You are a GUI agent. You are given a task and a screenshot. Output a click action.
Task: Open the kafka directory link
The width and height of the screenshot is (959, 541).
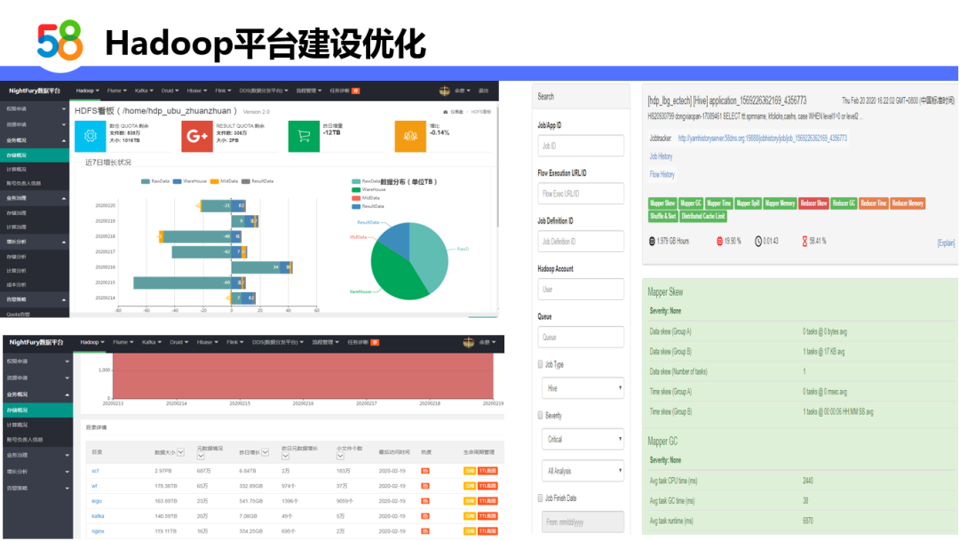coord(98,516)
